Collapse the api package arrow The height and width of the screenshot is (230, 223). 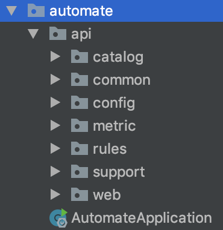click(33, 34)
